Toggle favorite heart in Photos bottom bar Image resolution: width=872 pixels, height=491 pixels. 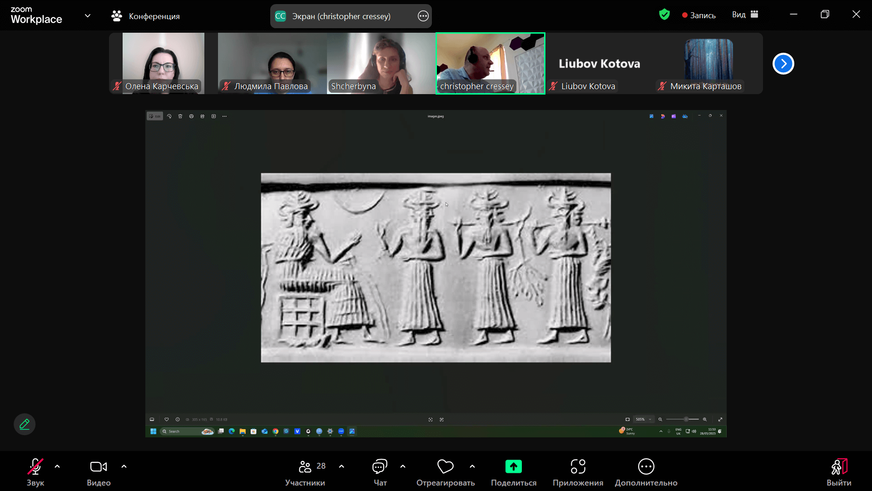tap(167, 420)
